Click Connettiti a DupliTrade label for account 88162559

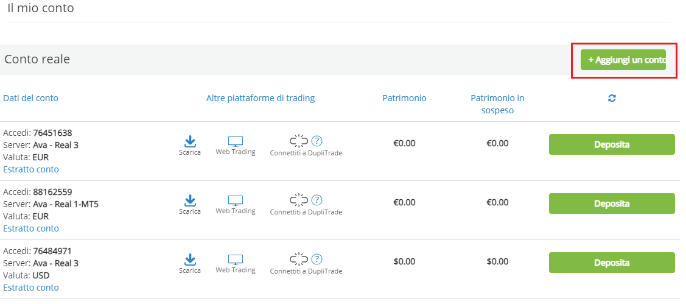tap(306, 212)
